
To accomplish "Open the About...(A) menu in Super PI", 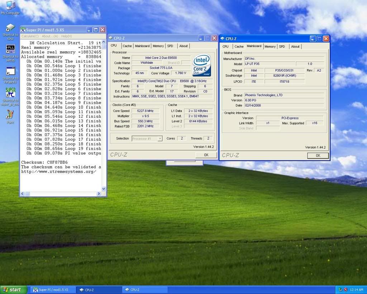I will (x=50, y=36).
